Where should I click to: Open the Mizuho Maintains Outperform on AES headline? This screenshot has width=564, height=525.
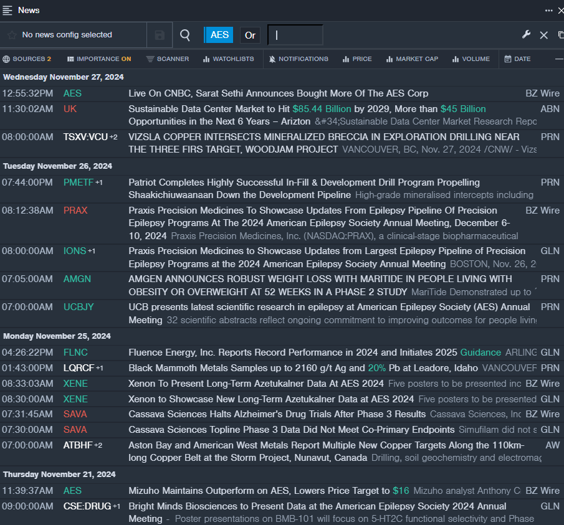(260, 491)
